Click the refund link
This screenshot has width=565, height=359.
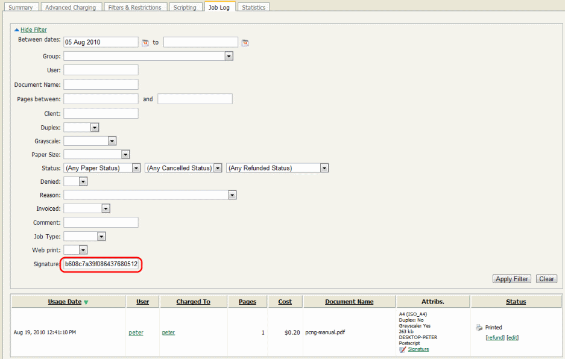(x=495, y=338)
